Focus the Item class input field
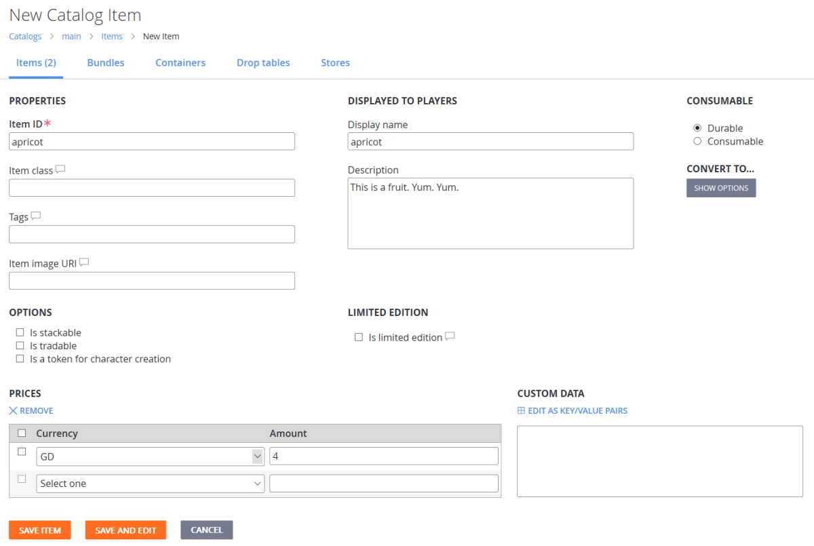The image size is (814, 546). click(152, 188)
